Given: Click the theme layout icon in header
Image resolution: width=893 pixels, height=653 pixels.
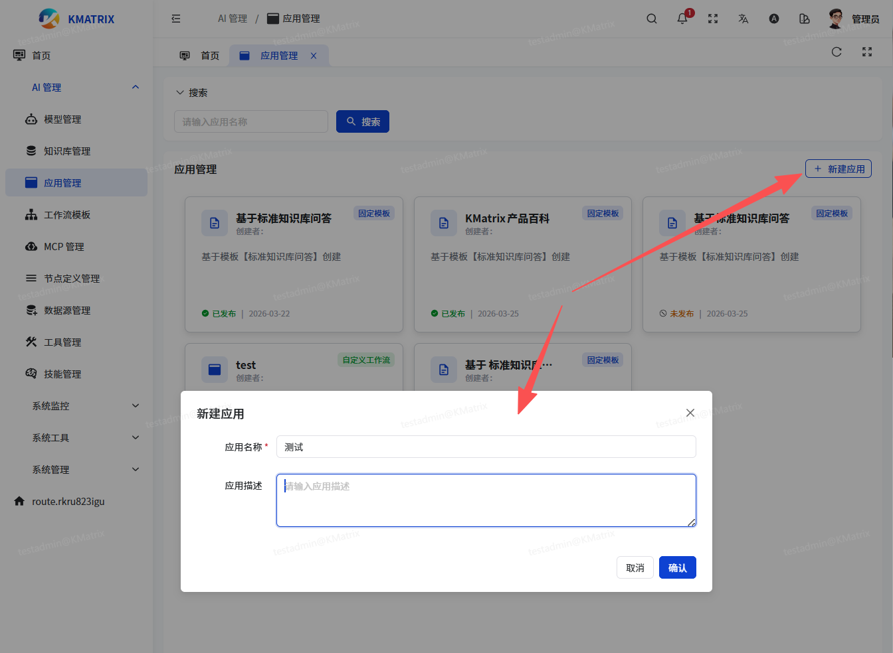Looking at the screenshot, I should [x=805, y=19].
